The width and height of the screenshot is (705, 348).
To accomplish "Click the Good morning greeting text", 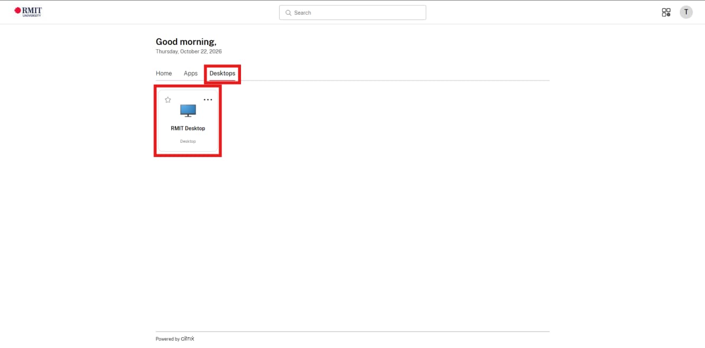I will point(186,42).
